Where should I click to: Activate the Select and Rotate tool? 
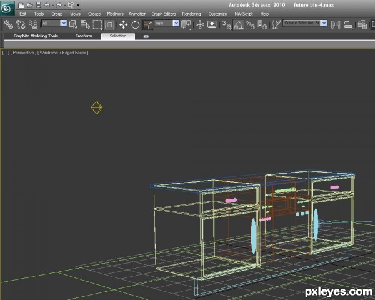tap(136, 24)
